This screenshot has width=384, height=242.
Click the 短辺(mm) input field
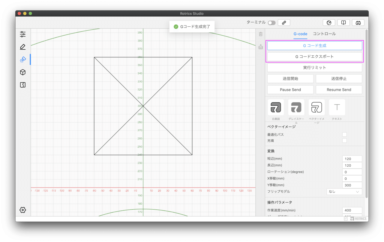tap(352, 159)
